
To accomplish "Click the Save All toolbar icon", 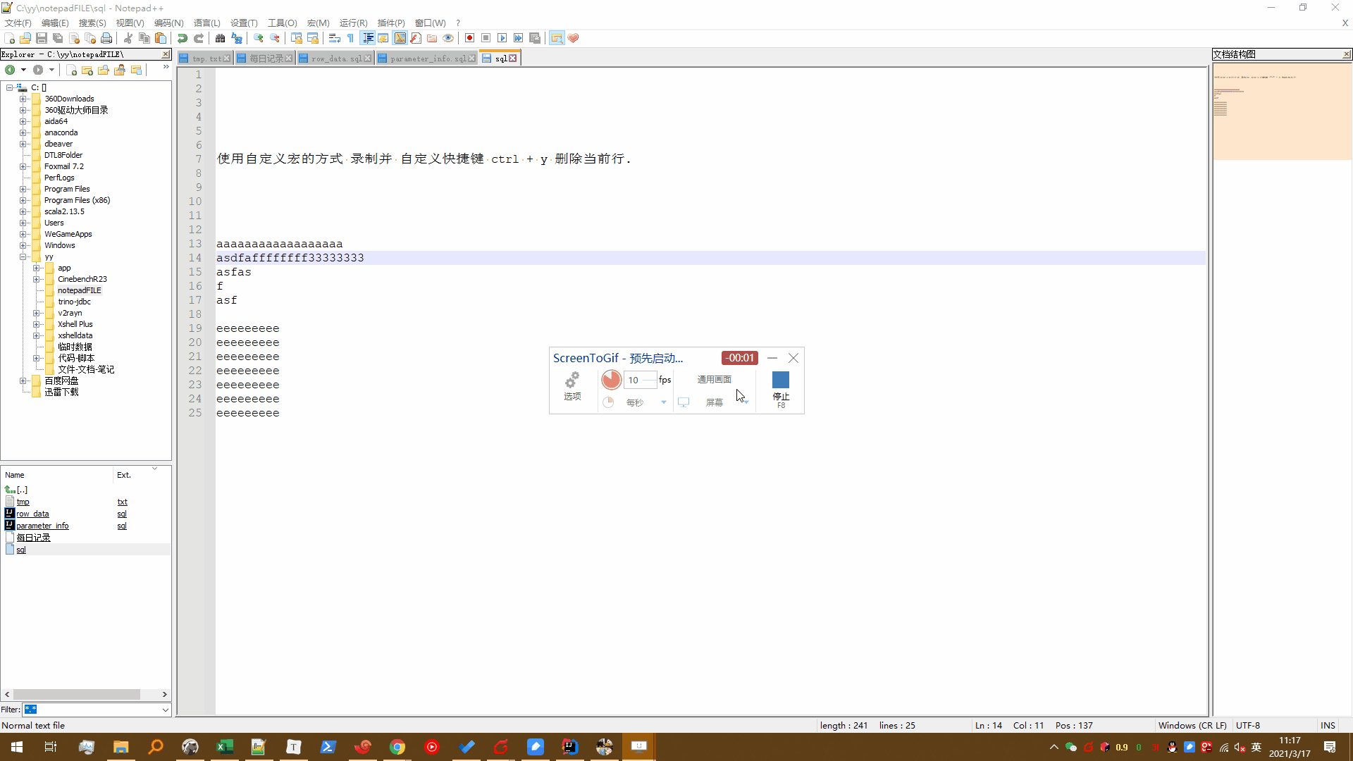I will tap(58, 38).
